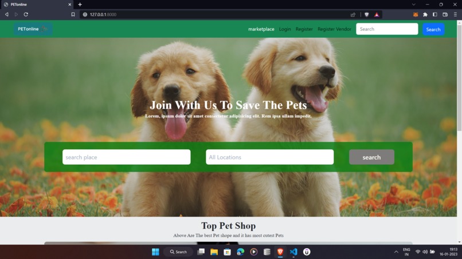Click the gray search button
The width and height of the screenshot is (462, 259).
point(371,157)
